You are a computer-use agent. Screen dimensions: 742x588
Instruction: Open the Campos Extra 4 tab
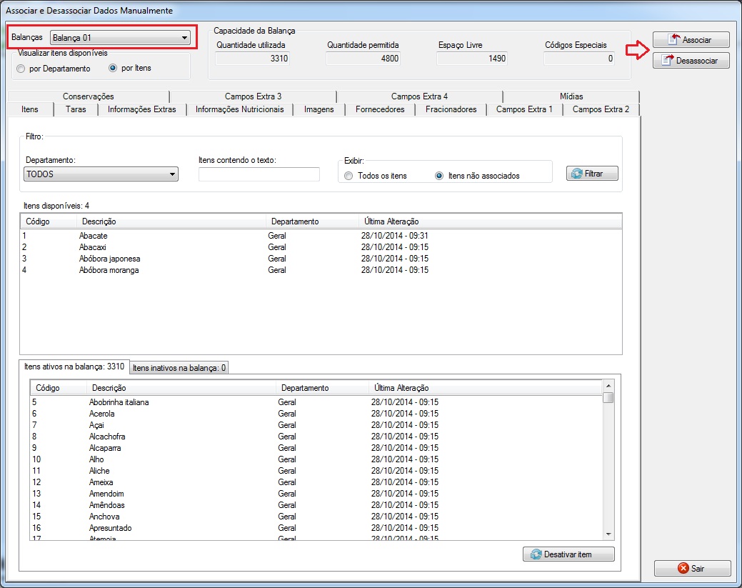420,96
